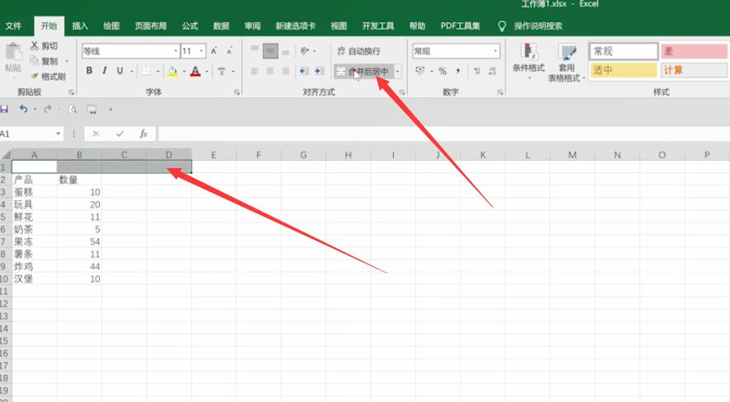Center cell text horizontally
Screen dimensions: 730x402
270,71
